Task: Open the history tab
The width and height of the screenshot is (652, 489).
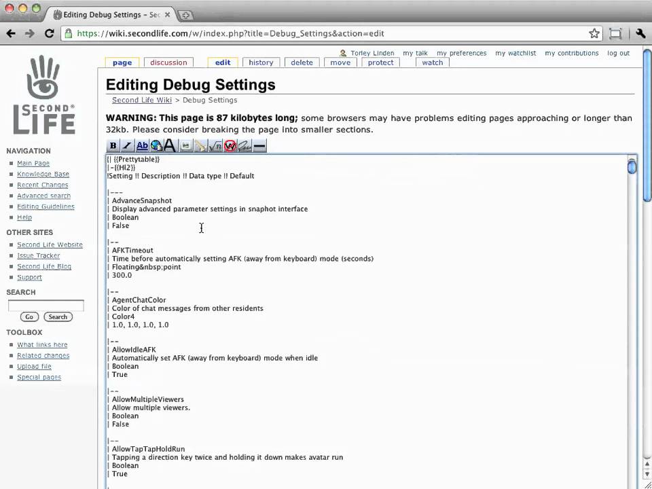Action: click(x=261, y=62)
